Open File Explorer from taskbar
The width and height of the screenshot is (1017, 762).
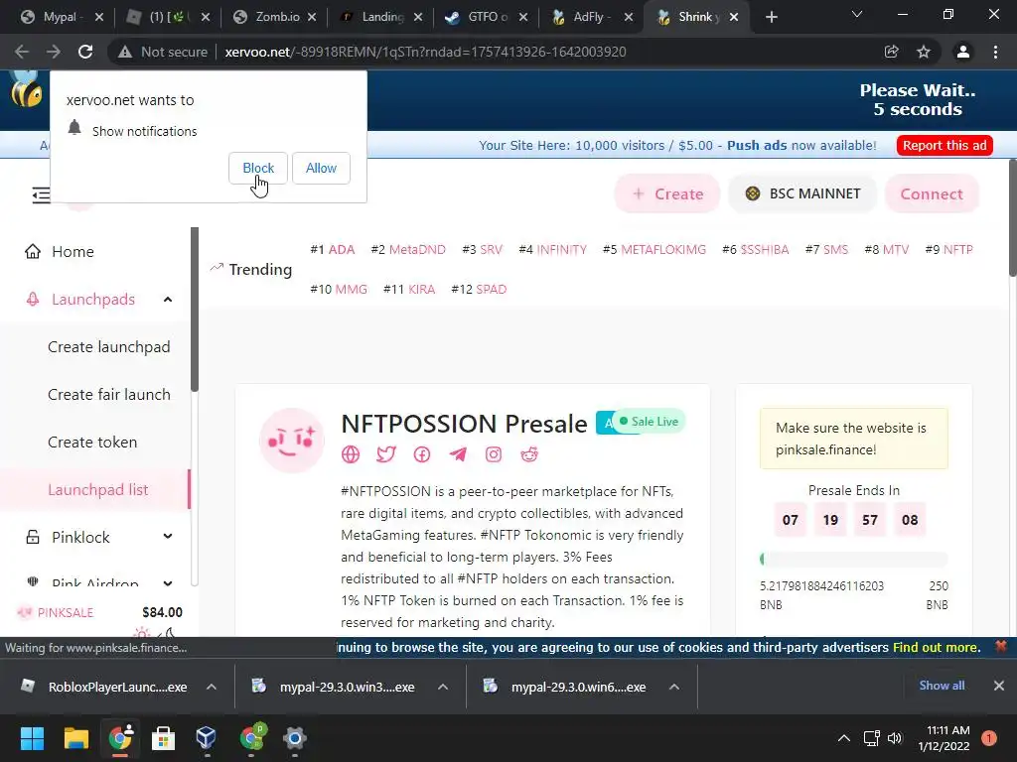coord(75,738)
